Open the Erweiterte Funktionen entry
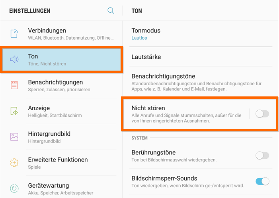 point(62,163)
